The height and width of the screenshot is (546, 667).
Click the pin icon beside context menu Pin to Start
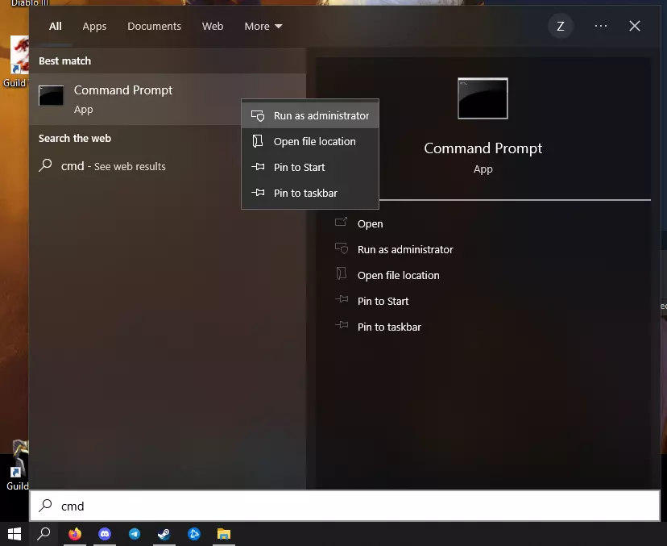(258, 166)
